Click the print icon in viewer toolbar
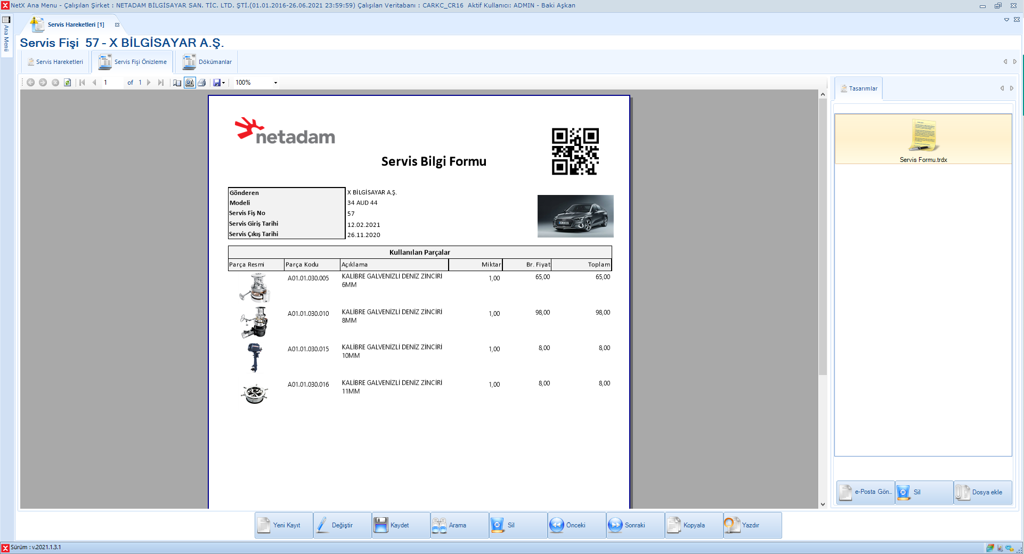The height and width of the screenshot is (554, 1024). point(202,83)
